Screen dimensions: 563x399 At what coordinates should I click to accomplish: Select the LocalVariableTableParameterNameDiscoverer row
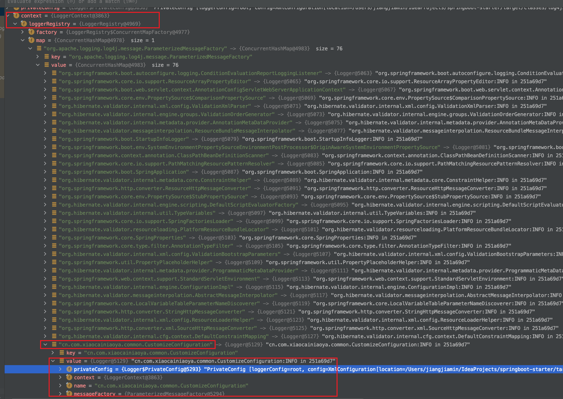[x=284, y=303]
